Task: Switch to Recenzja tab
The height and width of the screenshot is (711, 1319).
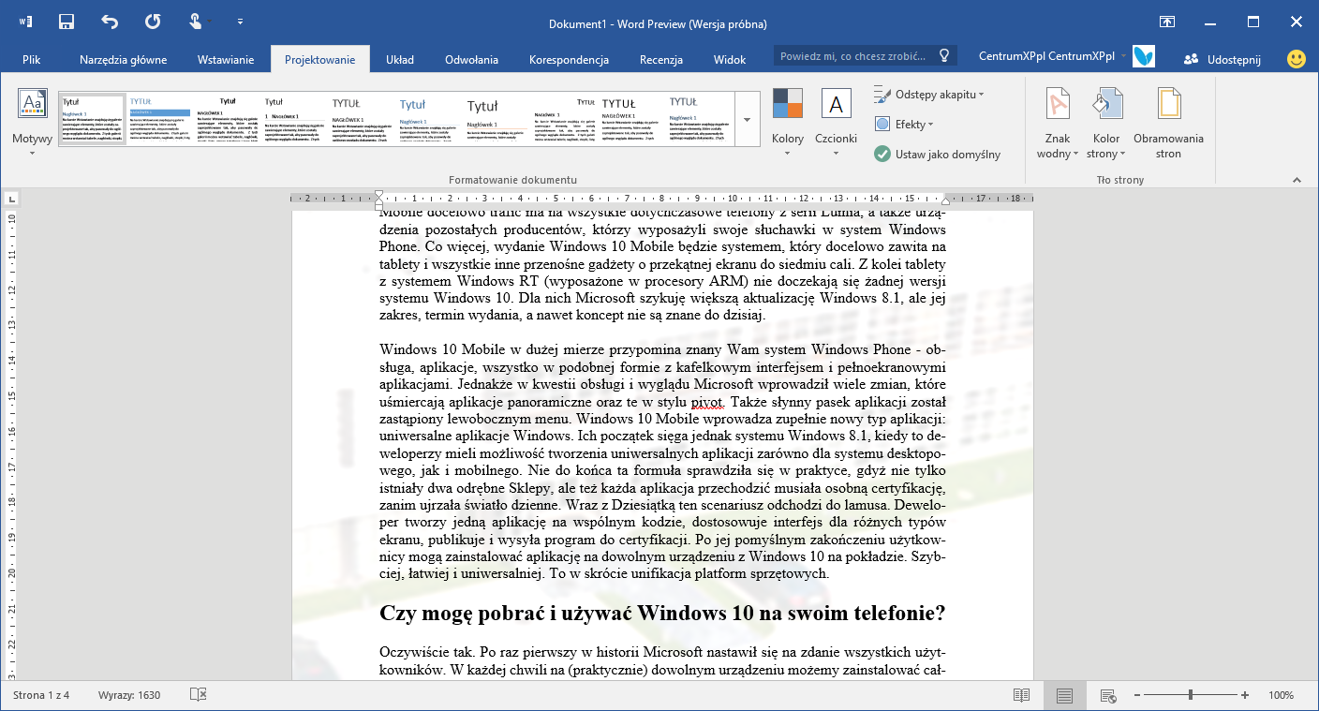Action: point(661,59)
